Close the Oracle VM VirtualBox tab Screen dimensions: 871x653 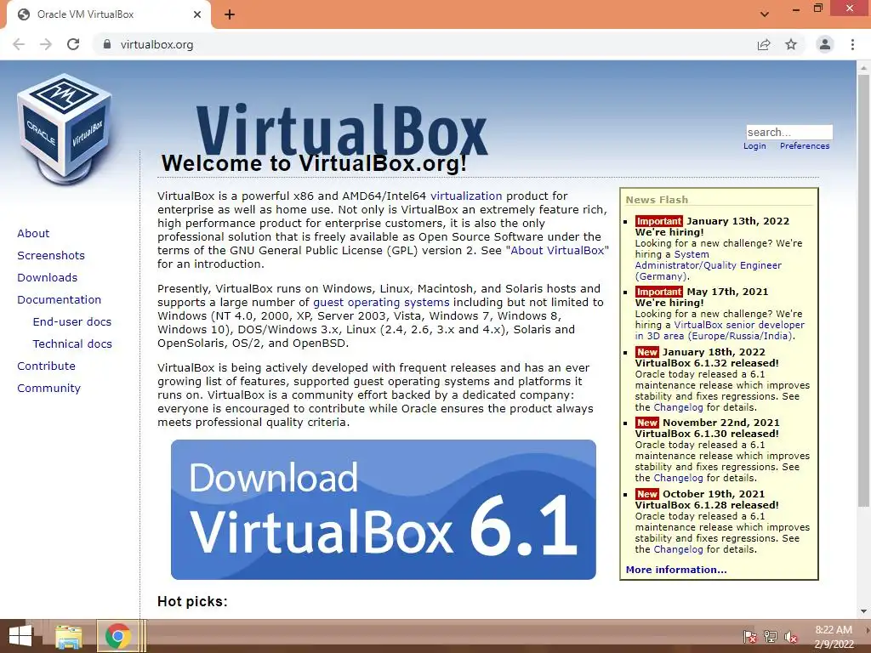coord(197,14)
